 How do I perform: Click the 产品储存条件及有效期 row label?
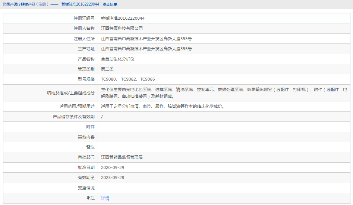(x=74, y=117)
